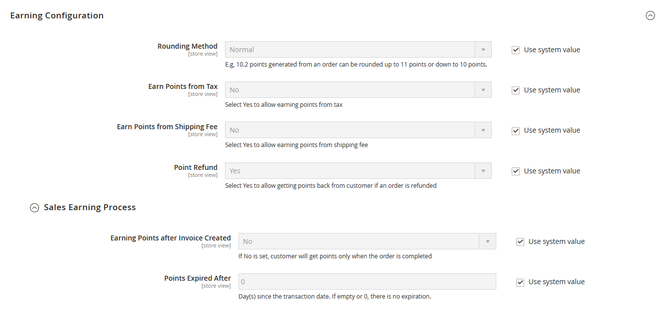Click Rounding Method dropdown arrow

[x=483, y=50]
